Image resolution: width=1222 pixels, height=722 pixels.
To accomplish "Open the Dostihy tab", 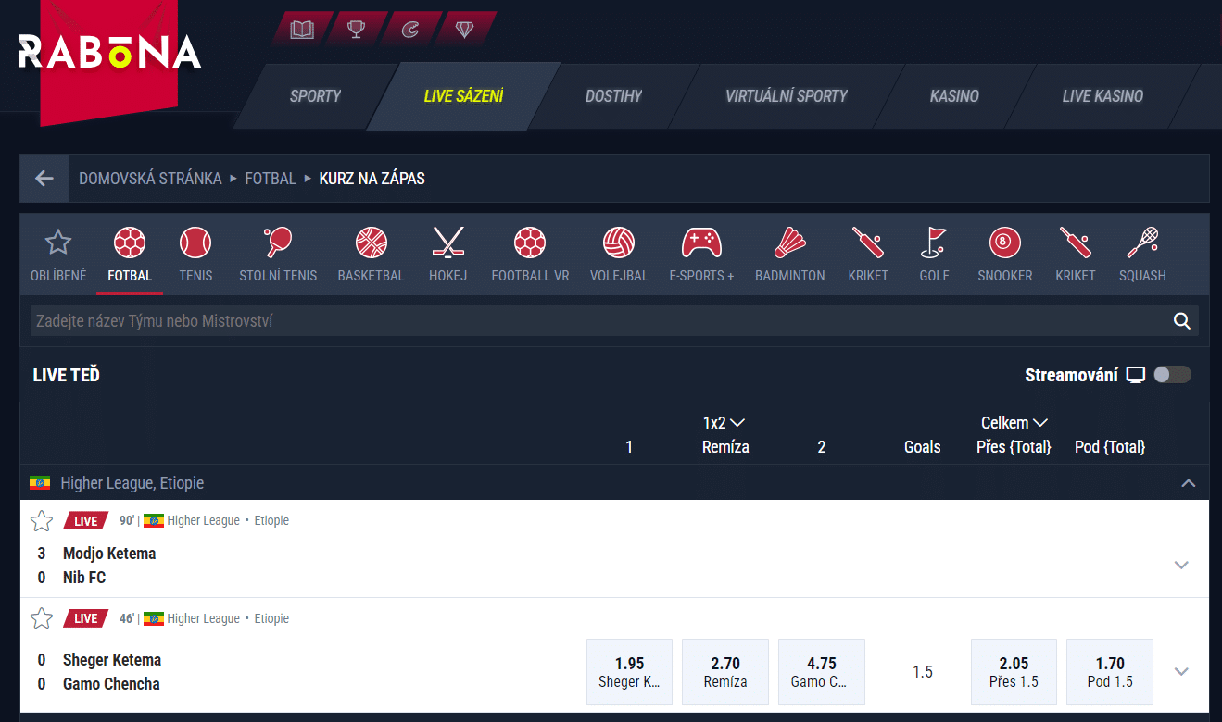I will tap(613, 96).
